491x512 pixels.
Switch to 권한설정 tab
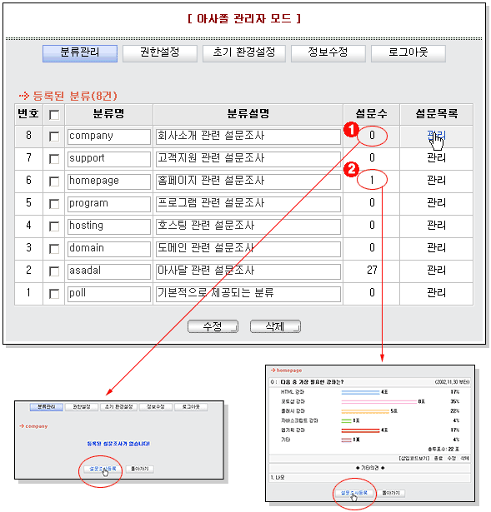pos(160,53)
